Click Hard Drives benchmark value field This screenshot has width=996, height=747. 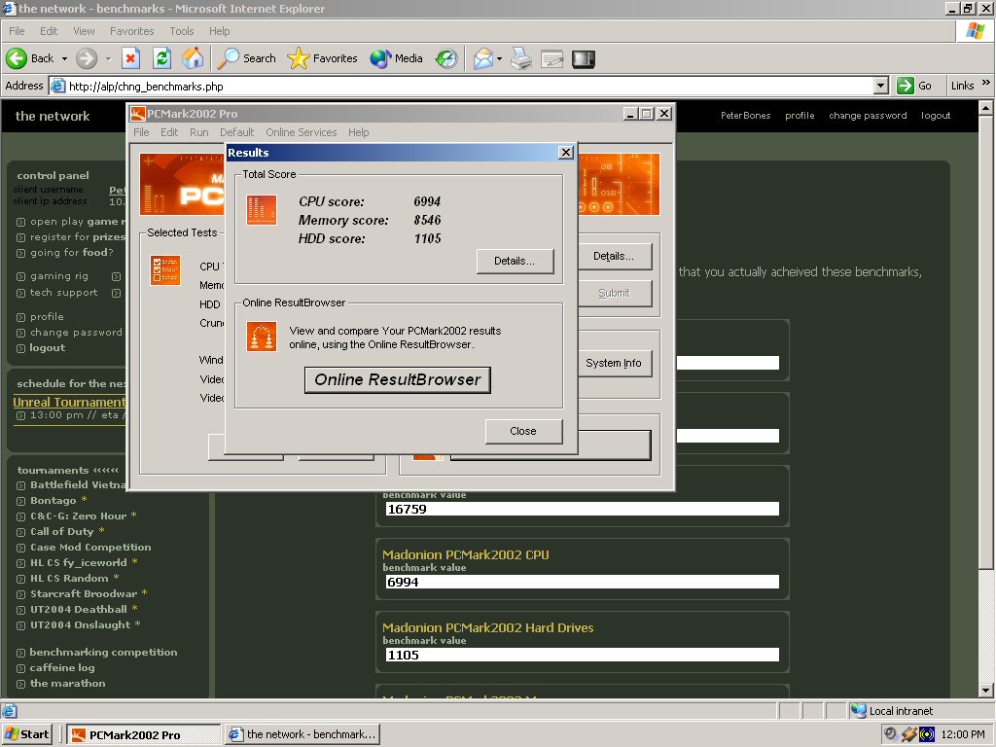(583, 655)
